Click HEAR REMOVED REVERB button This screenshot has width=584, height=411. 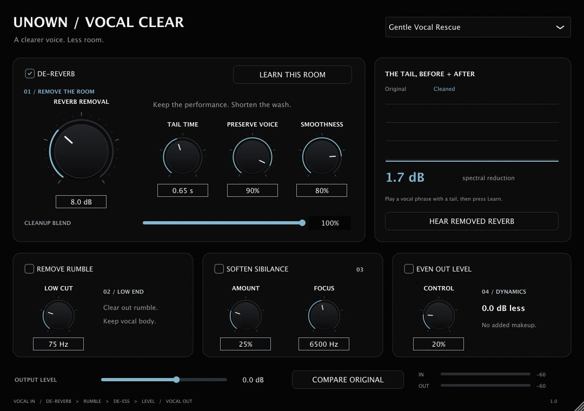(x=472, y=221)
